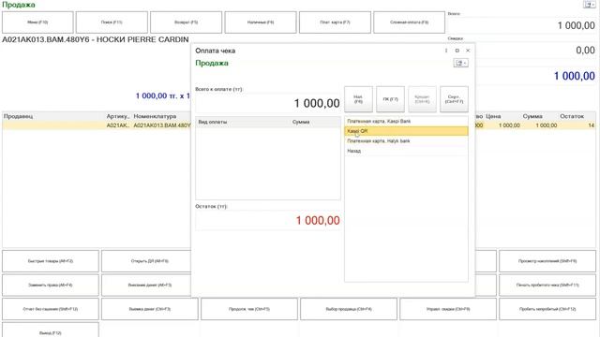Select the A021AK013.BAM.480Y nomenclature cell
Viewport: 600px width, 337px height.
pyautogui.click(x=161, y=125)
